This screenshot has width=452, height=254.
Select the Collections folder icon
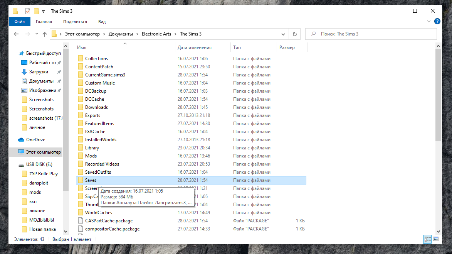81,59
